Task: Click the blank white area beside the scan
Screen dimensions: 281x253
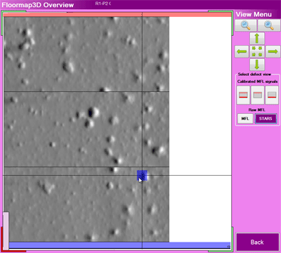Action: (200, 129)
